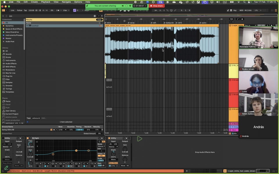Enable EQ Eight filter band 5 checkbox
This screenshot has width=279, height=174.
click(68, 166)
